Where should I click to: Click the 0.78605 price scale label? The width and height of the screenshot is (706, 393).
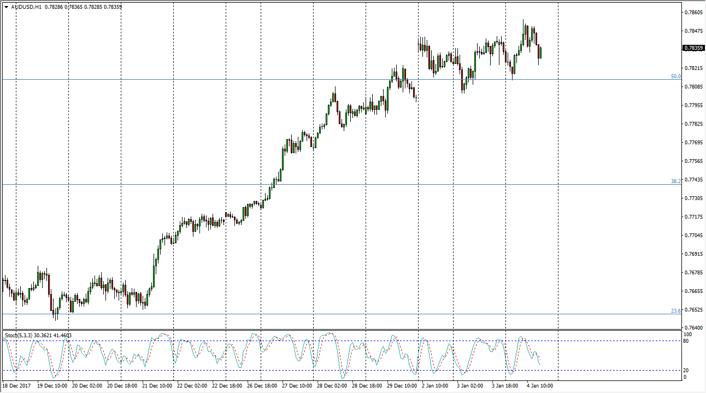pos(693,12)
